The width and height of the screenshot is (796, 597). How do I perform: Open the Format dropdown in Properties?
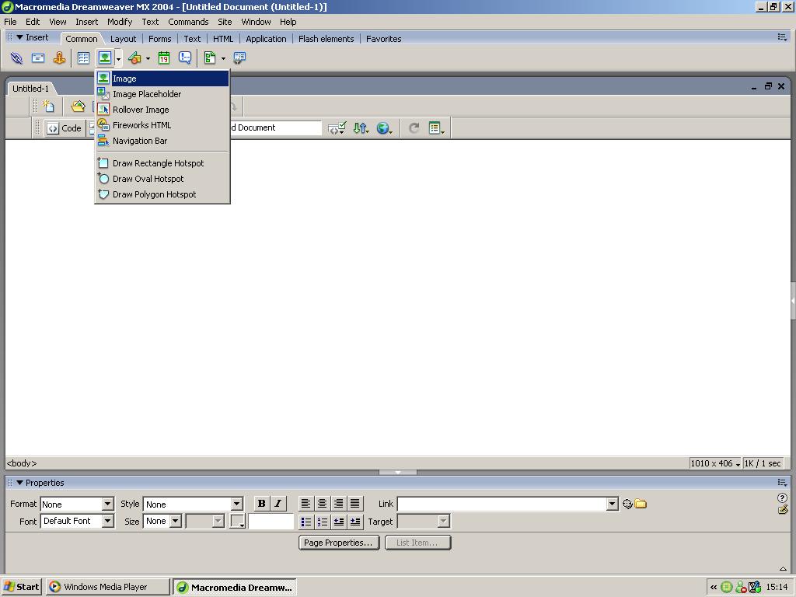click(107, 504)
